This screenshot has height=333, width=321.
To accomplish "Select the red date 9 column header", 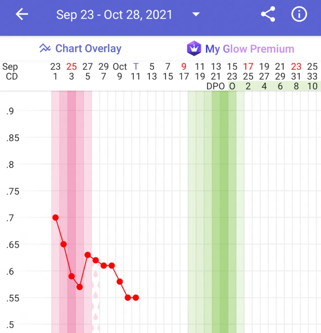I will tap(184, 67).
